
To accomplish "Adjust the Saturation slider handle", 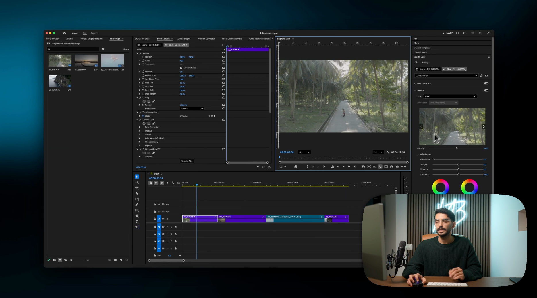I will pyautogui.click(x=458, y=174).
